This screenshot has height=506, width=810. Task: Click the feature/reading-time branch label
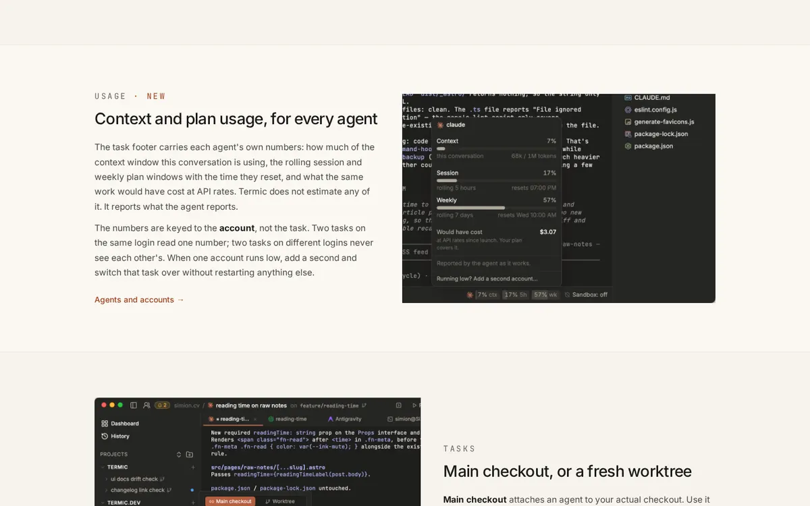[329, 405]
